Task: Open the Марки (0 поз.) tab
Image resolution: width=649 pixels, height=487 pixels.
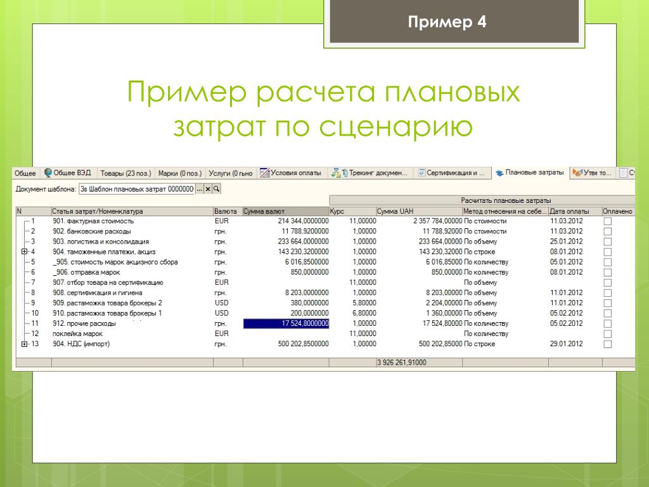Action: click(x=179, y=173)
